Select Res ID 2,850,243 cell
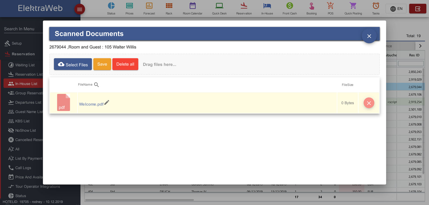The height and width of the screenshot is (205, 429). [410, 72]
